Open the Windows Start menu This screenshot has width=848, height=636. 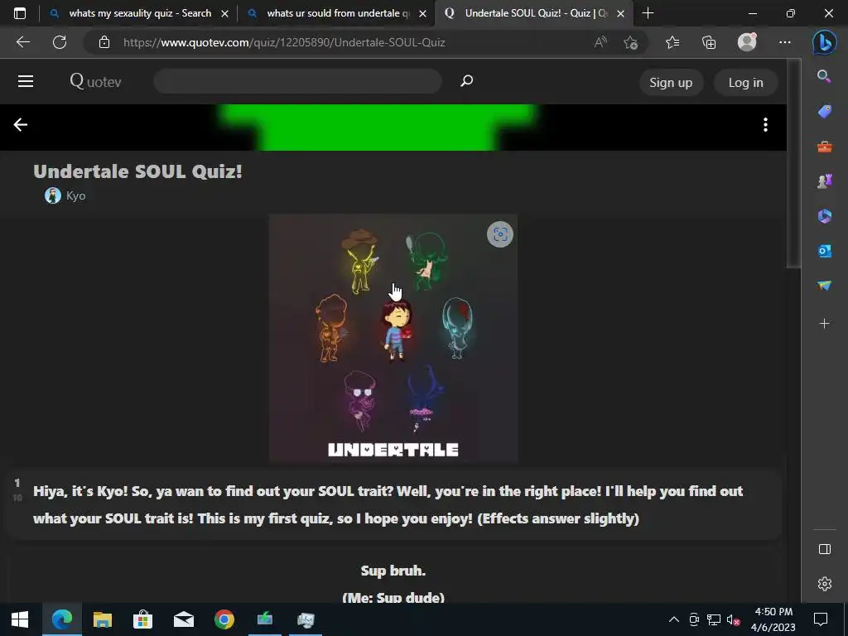coord(20,619)
